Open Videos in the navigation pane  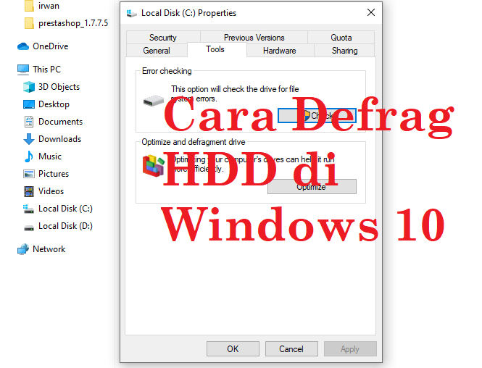[x=51, y=191]
